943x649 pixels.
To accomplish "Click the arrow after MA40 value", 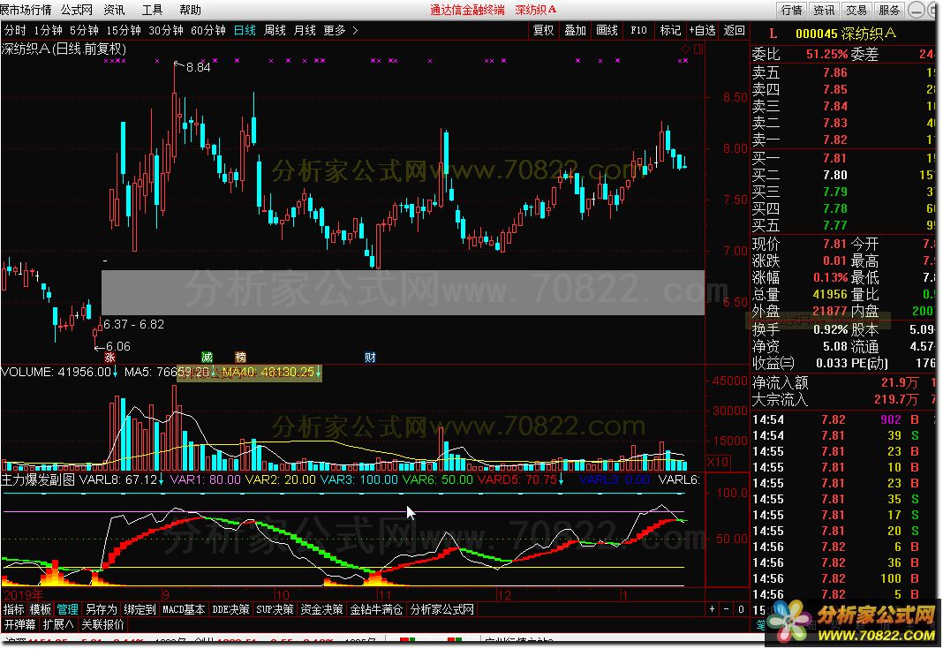I will click(x=318, y=373).
